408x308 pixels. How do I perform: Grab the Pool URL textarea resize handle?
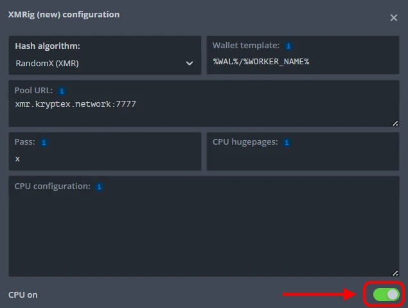(395, 122)
